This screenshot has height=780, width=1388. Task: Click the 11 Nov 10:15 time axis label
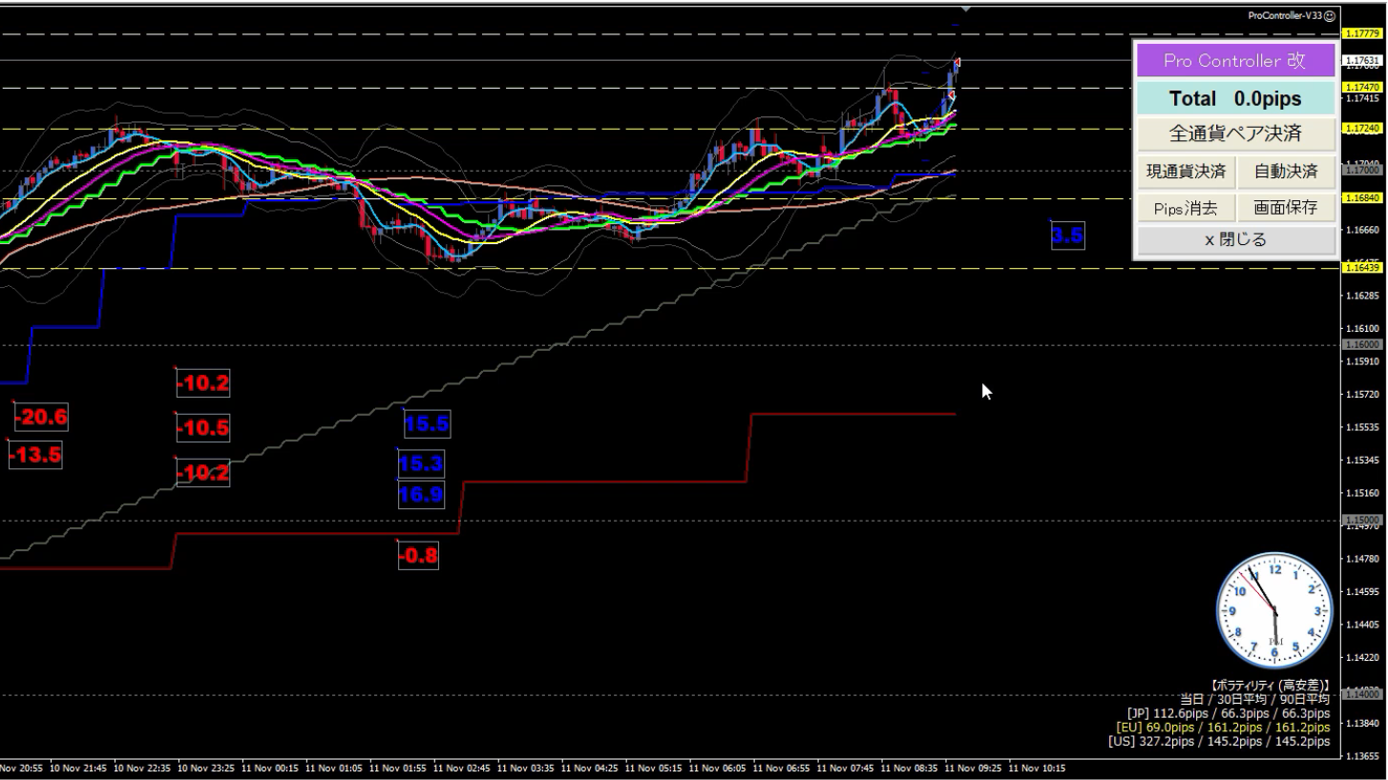coord(1037,768)
